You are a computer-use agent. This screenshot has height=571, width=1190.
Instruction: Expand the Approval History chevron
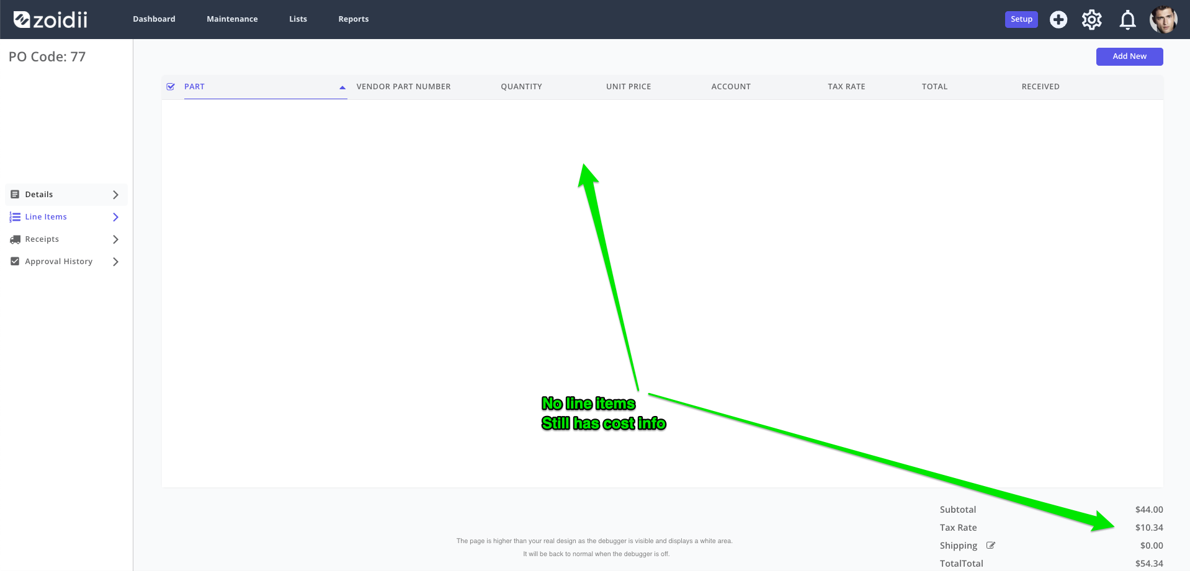115,262
